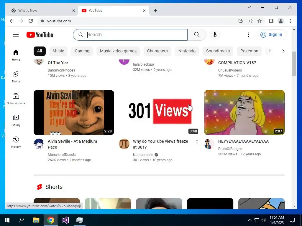Image resolution: width=302 pixels, height=226 pixels.
Task: Open the ProtoOfSnagem channel link
Action: [x=231, y=149]
